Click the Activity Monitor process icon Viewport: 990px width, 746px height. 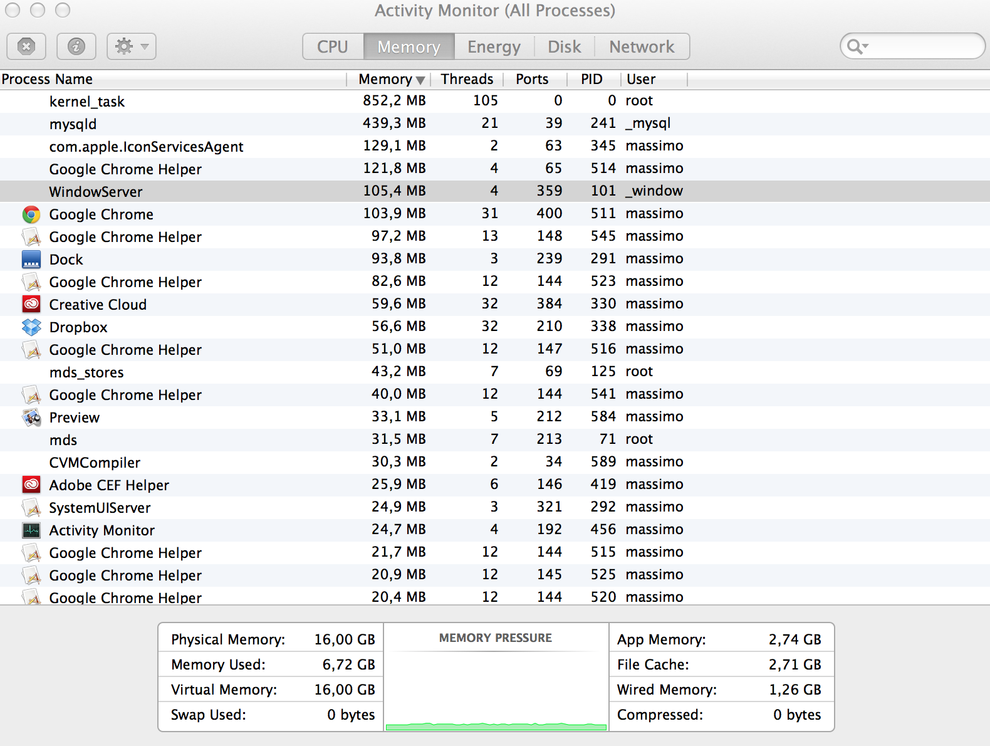tap(31, 530)
